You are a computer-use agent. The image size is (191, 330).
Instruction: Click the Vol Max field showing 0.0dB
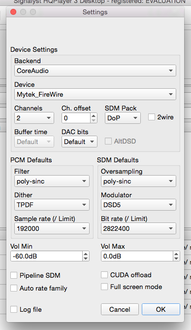point(137,256)
